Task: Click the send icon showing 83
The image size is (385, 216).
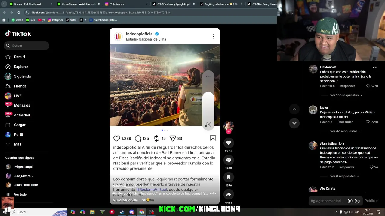Action: click(173, 138)
